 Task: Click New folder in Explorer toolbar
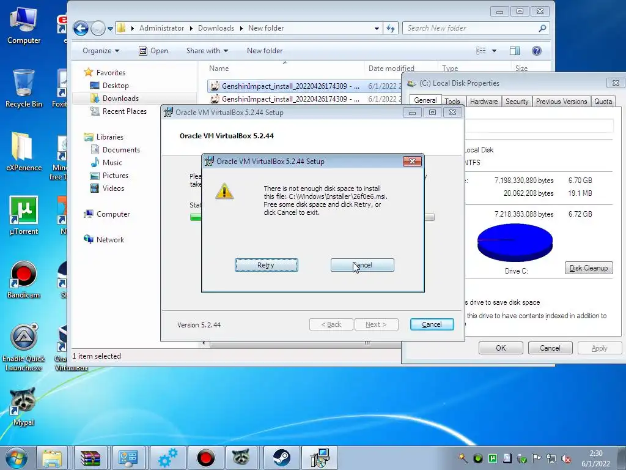[x=265, y=51]
